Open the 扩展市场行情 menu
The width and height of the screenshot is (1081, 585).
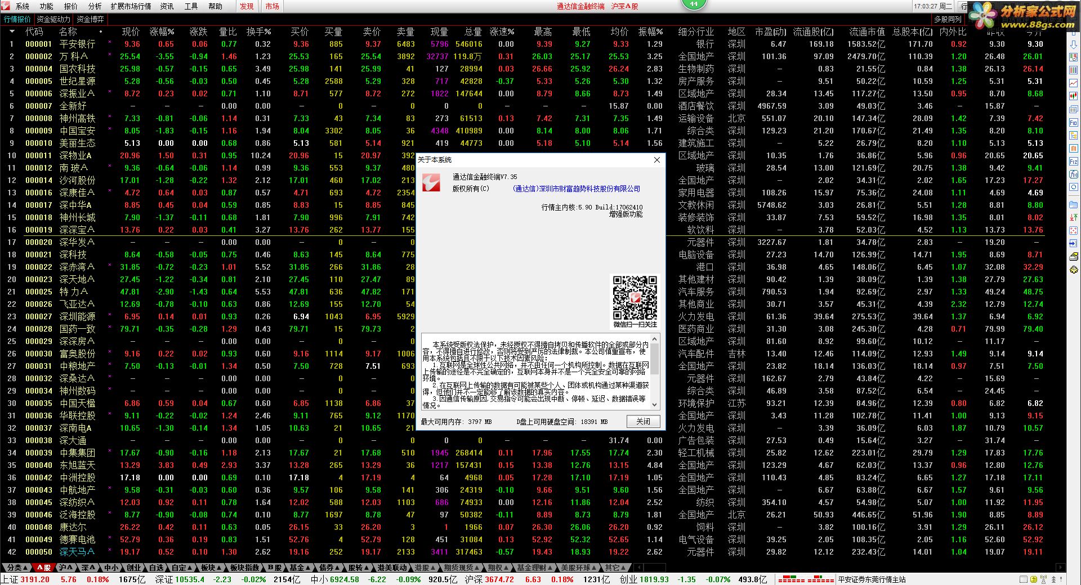[x=131, y=6]
